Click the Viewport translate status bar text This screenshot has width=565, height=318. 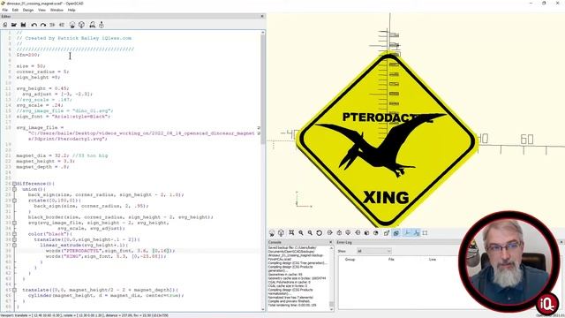point(84,315)
